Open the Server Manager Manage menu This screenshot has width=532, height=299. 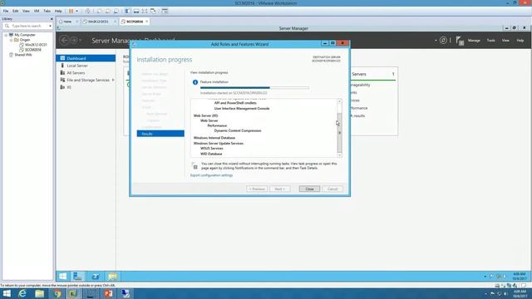click(474, 41)
